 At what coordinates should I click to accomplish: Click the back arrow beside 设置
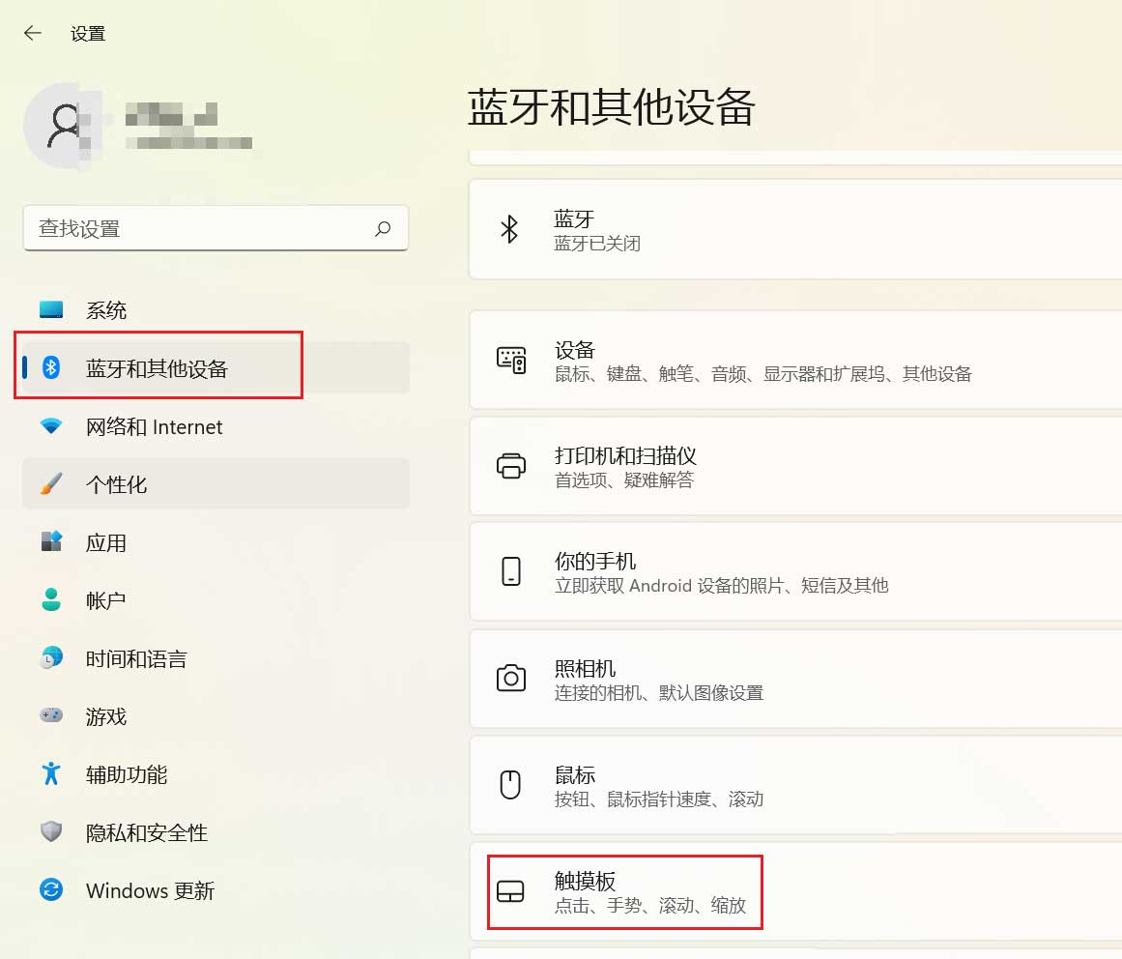tap(32, 33)
